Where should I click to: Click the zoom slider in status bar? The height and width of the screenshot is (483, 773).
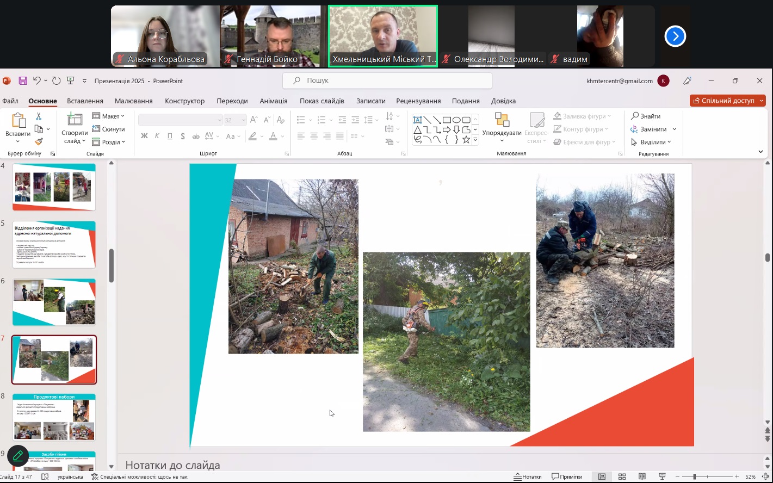pos(694,477)
